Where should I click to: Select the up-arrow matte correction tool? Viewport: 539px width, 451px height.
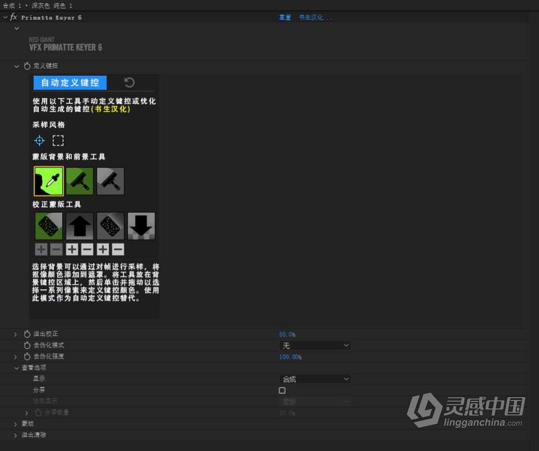coord(80,226)
